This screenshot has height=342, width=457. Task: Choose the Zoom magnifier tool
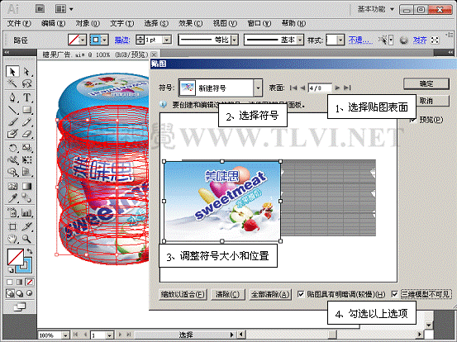26,239
